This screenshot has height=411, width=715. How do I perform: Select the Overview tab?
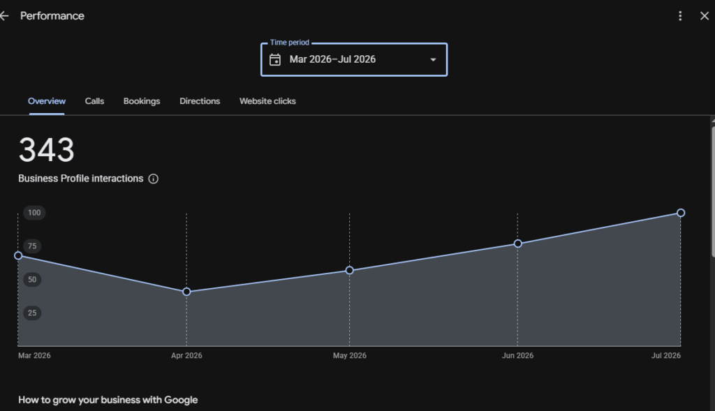(47, 101)
